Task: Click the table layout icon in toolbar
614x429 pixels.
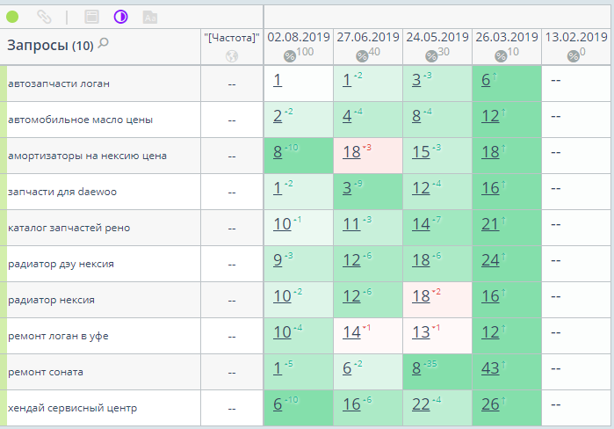Action: pyautogui.click(x=91, y=17)
